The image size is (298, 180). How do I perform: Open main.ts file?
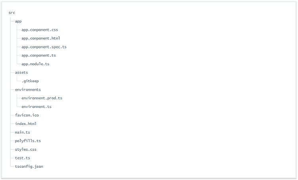(x=22, y=132)
